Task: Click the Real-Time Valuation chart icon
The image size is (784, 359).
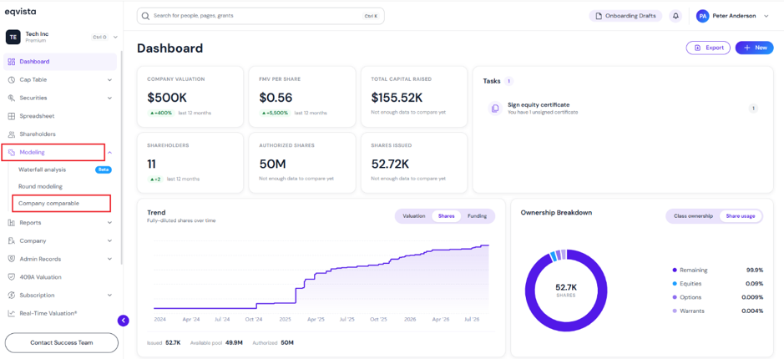Action: (x=12, y=314)
